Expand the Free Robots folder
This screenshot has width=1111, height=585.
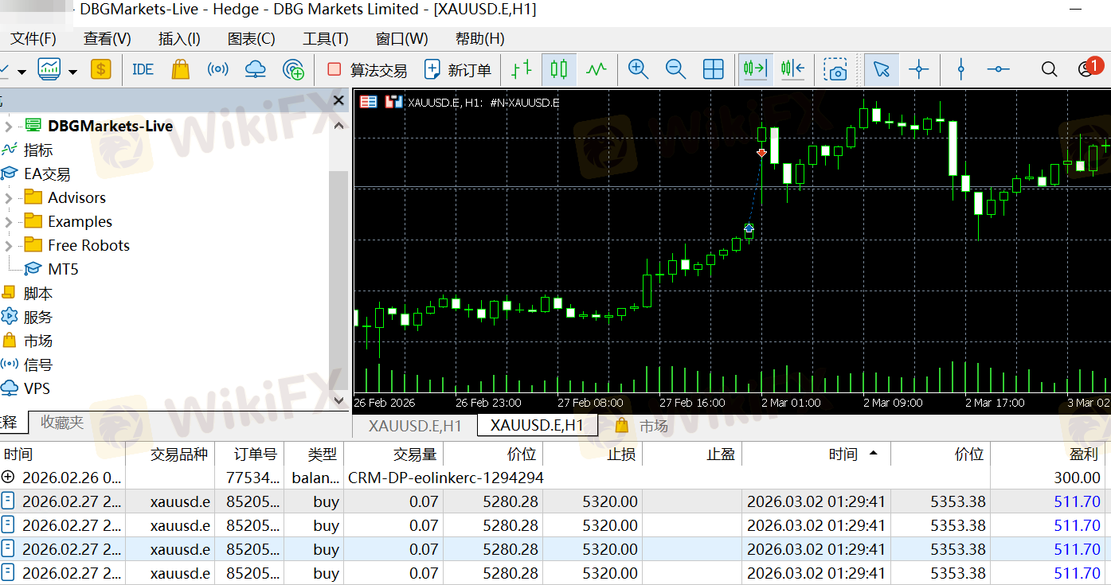[9, 246]
